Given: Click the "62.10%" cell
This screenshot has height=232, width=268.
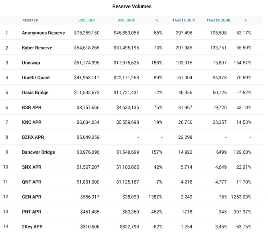Looking at the screenshot, I should [244, 108].
